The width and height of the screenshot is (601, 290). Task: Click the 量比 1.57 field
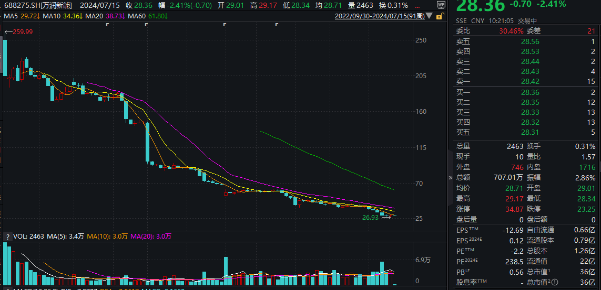561,157
